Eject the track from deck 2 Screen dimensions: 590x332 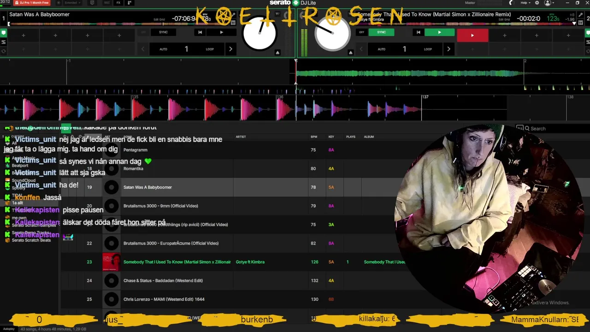[x=350, y=53]
